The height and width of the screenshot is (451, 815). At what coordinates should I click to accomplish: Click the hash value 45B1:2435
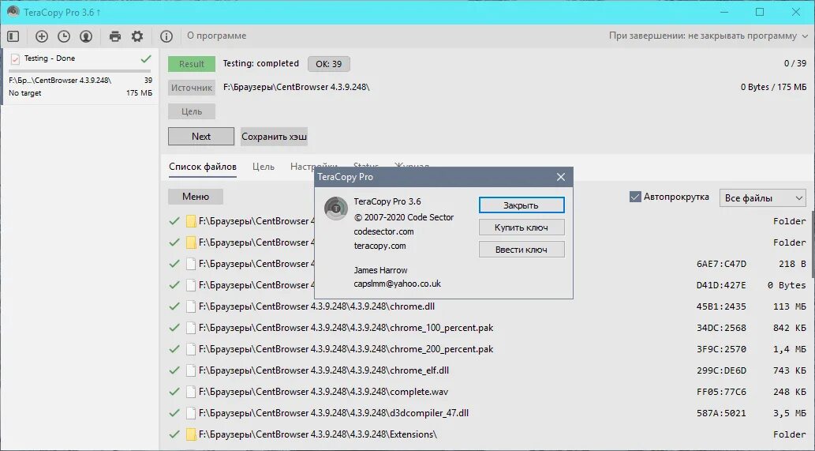(721, 306)
